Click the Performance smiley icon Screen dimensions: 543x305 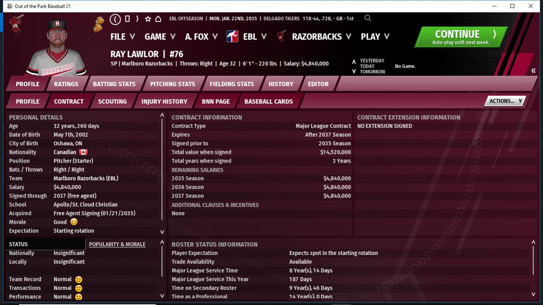click(79, 297)
